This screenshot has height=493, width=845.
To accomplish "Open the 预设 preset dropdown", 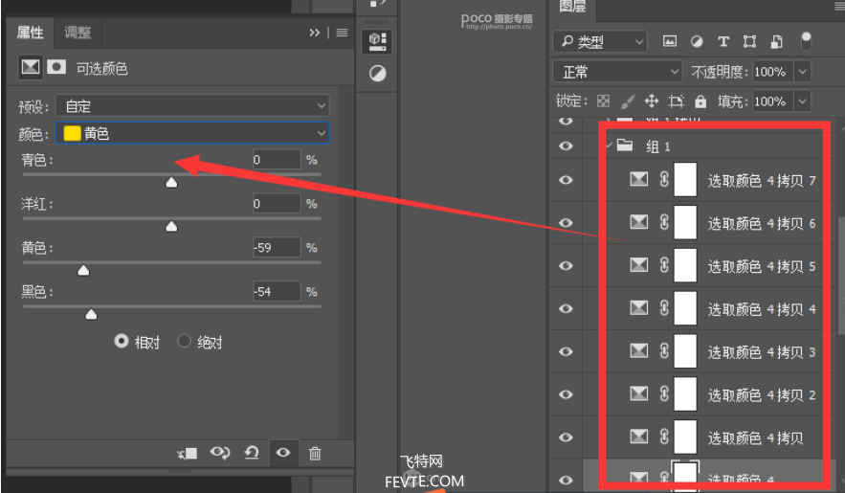I will pos(191,106).
